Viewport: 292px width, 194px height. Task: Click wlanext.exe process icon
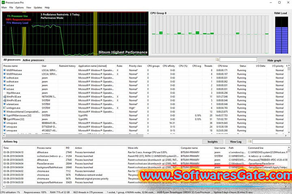4,104
